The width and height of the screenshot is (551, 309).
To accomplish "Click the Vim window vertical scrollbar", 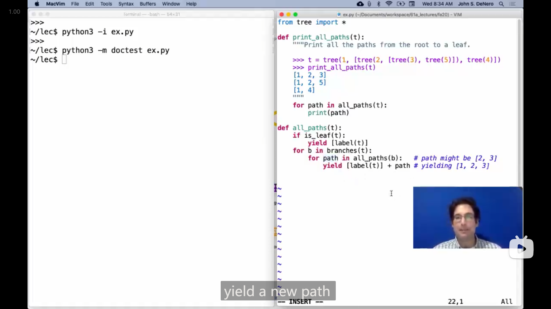I will tap(519, 103).
